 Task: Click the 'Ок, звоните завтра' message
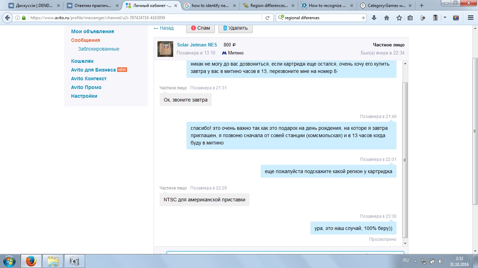[185, 100]
